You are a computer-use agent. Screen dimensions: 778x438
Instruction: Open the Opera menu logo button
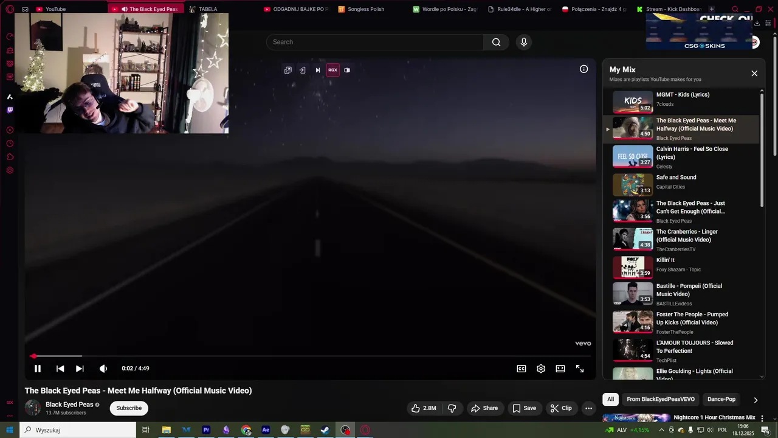point(10,9)
